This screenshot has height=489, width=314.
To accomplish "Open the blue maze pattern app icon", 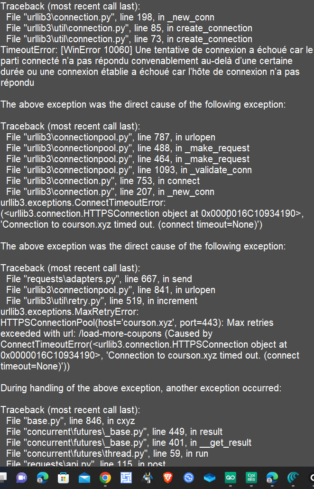I will point(126,477).
